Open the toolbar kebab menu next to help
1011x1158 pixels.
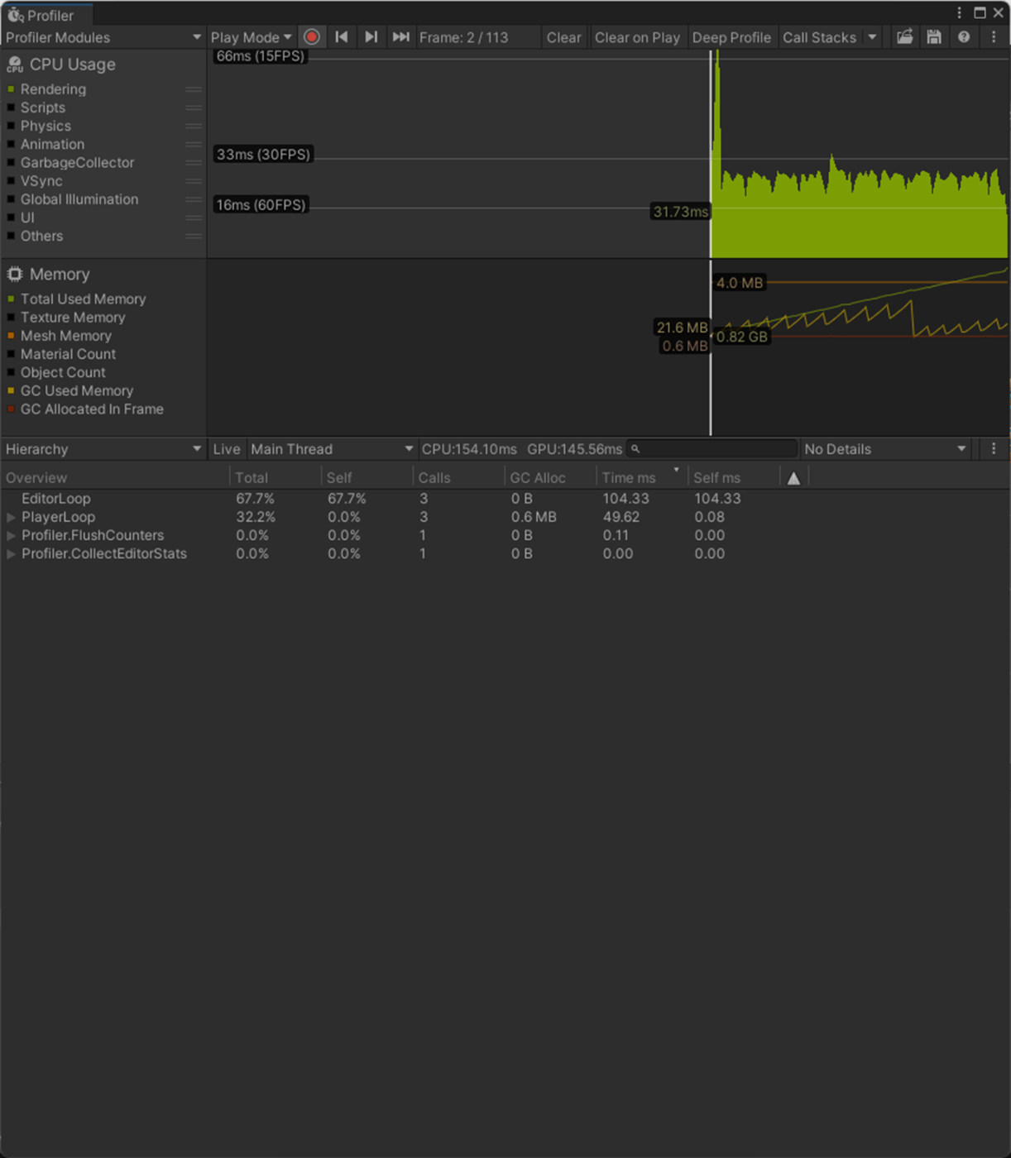(994, 37)
